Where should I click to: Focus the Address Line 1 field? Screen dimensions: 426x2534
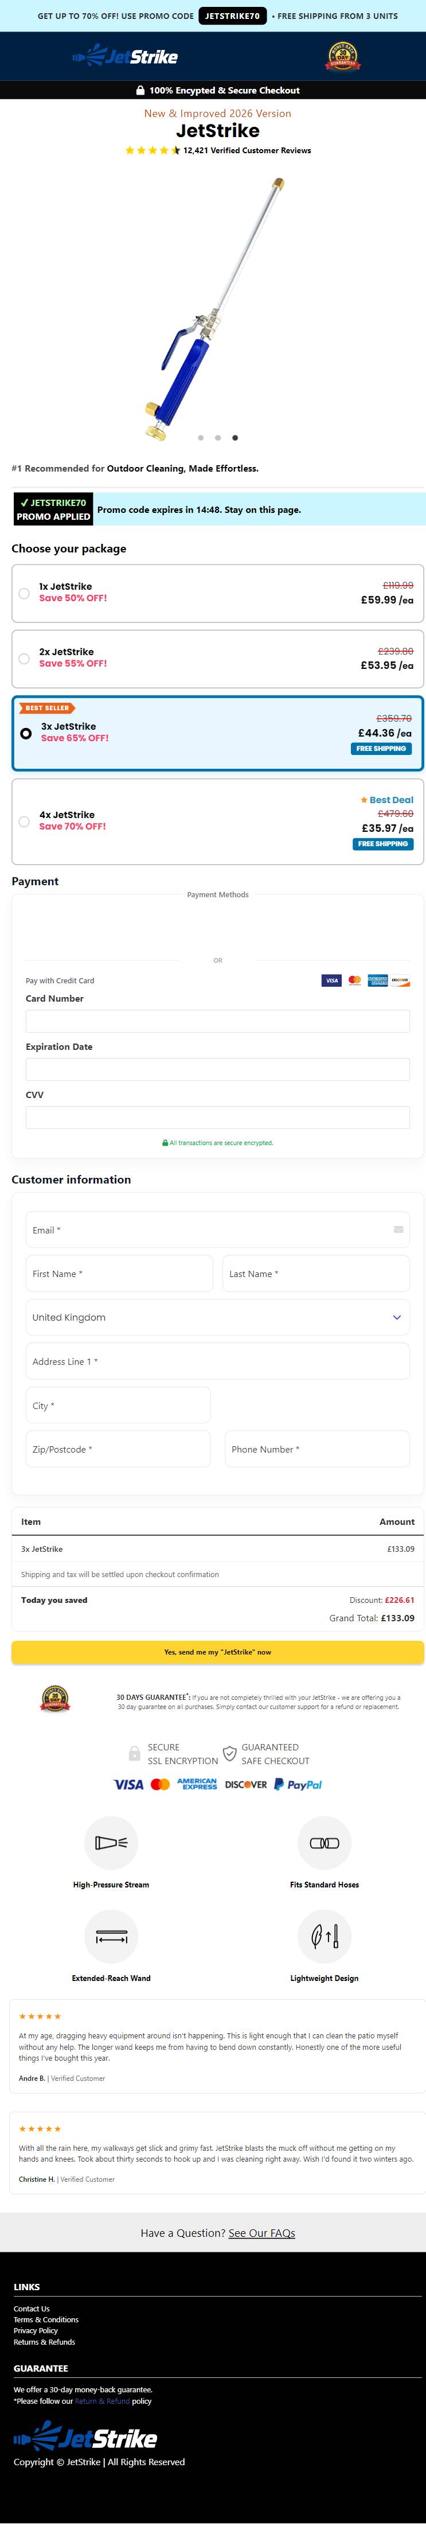pos(217,1361)
